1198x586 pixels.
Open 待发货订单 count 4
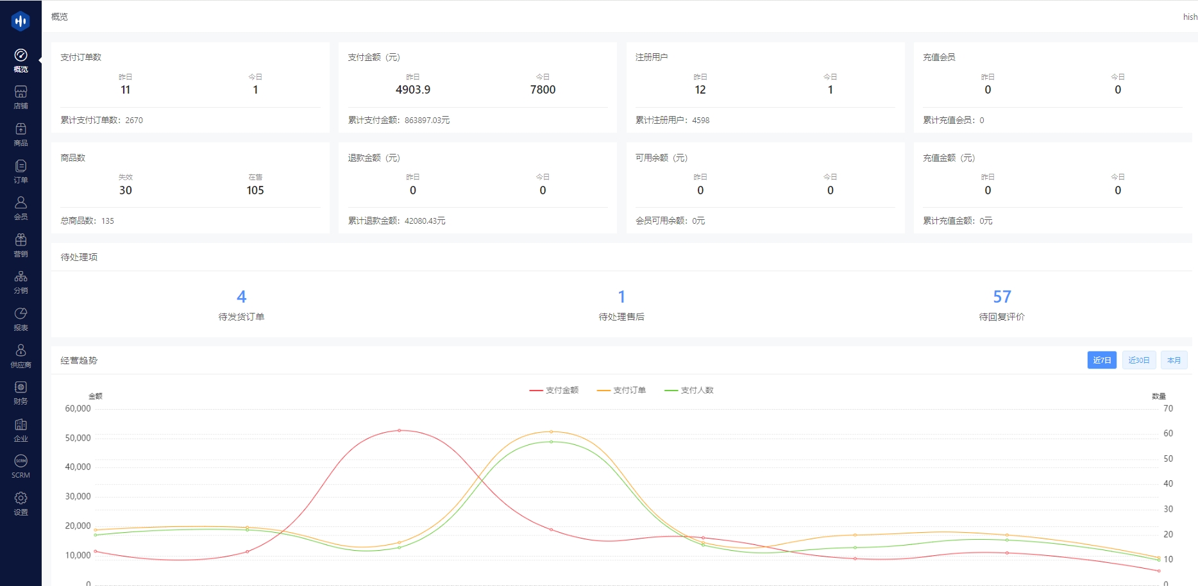241,297
